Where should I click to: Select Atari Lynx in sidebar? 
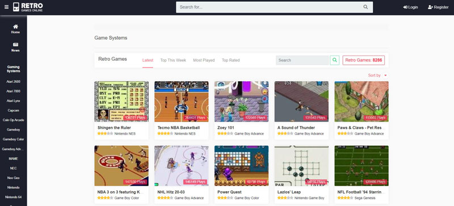click(13, 101)
